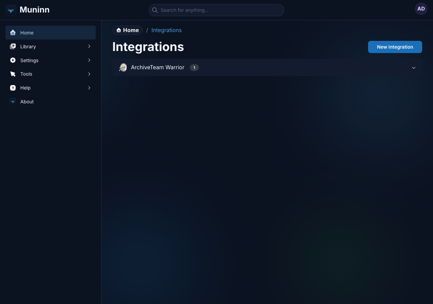Click the Settings gear icon
This screenshot has height=304, width=433.
[x=13, y=60]
